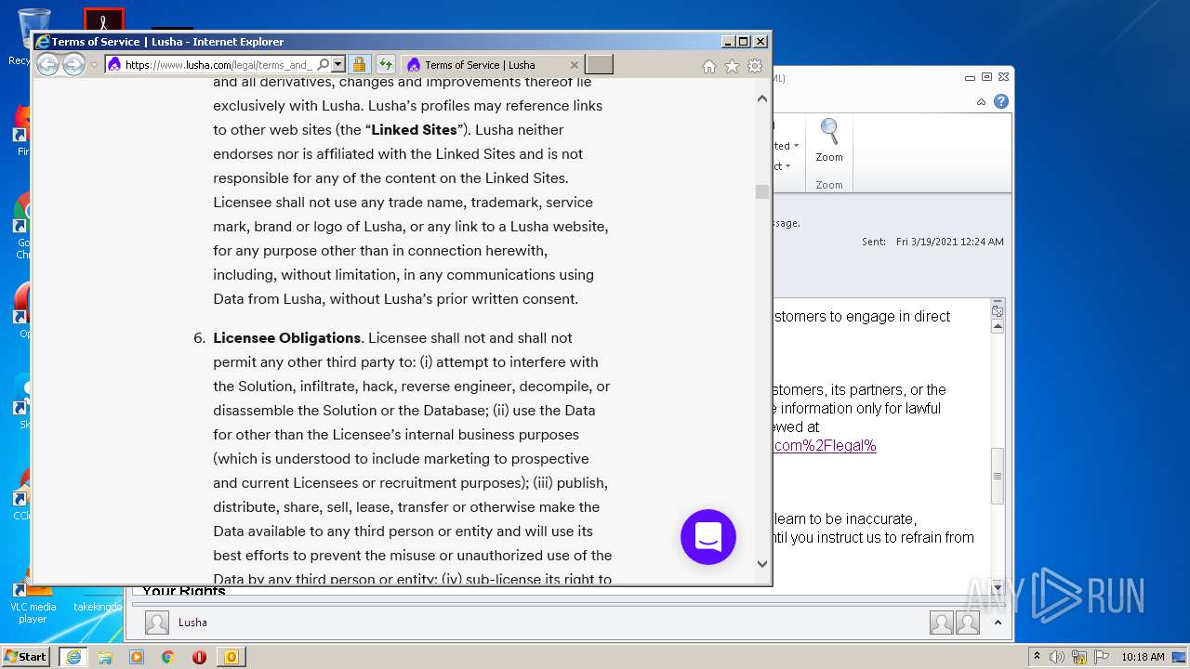Refresh the page with green arrows icon
This screenshot has width=1190, height=669.
pos(385,65)
